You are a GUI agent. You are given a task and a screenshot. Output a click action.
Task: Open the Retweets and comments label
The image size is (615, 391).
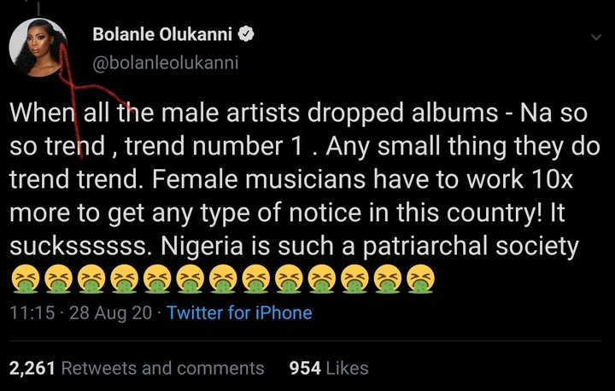click(x=163, y=368)
